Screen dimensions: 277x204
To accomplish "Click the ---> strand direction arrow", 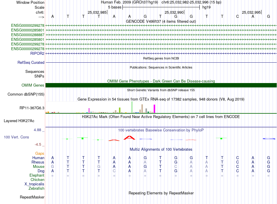I will coord(41,17).
